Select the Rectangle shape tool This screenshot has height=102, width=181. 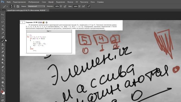[3, 78]
